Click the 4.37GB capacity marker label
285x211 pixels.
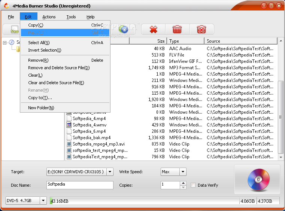265,201
